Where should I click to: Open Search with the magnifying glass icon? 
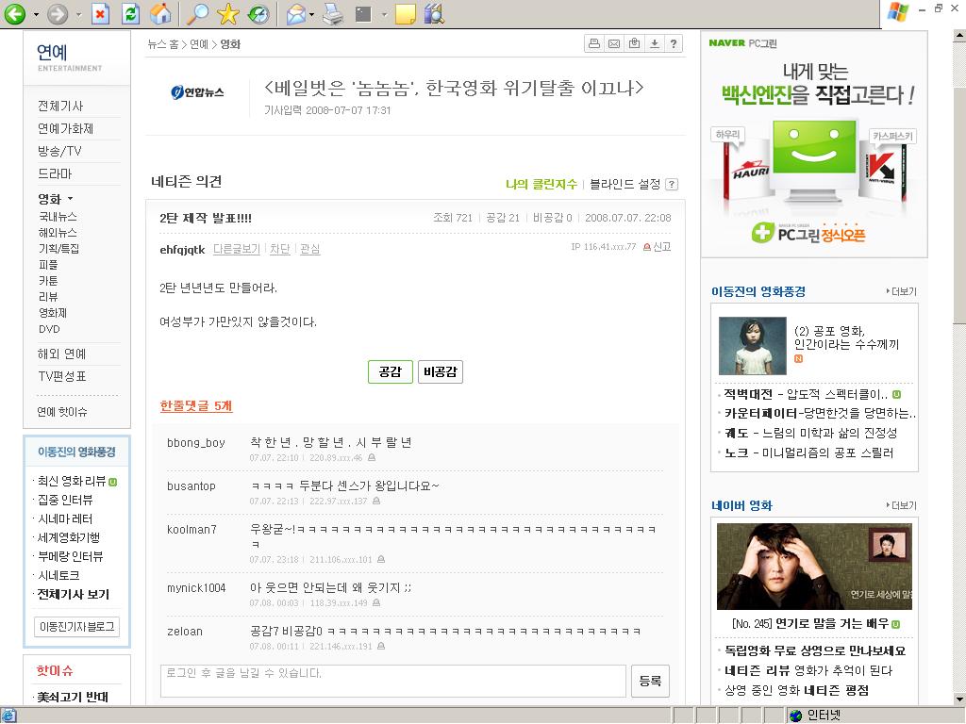point(197,13)
